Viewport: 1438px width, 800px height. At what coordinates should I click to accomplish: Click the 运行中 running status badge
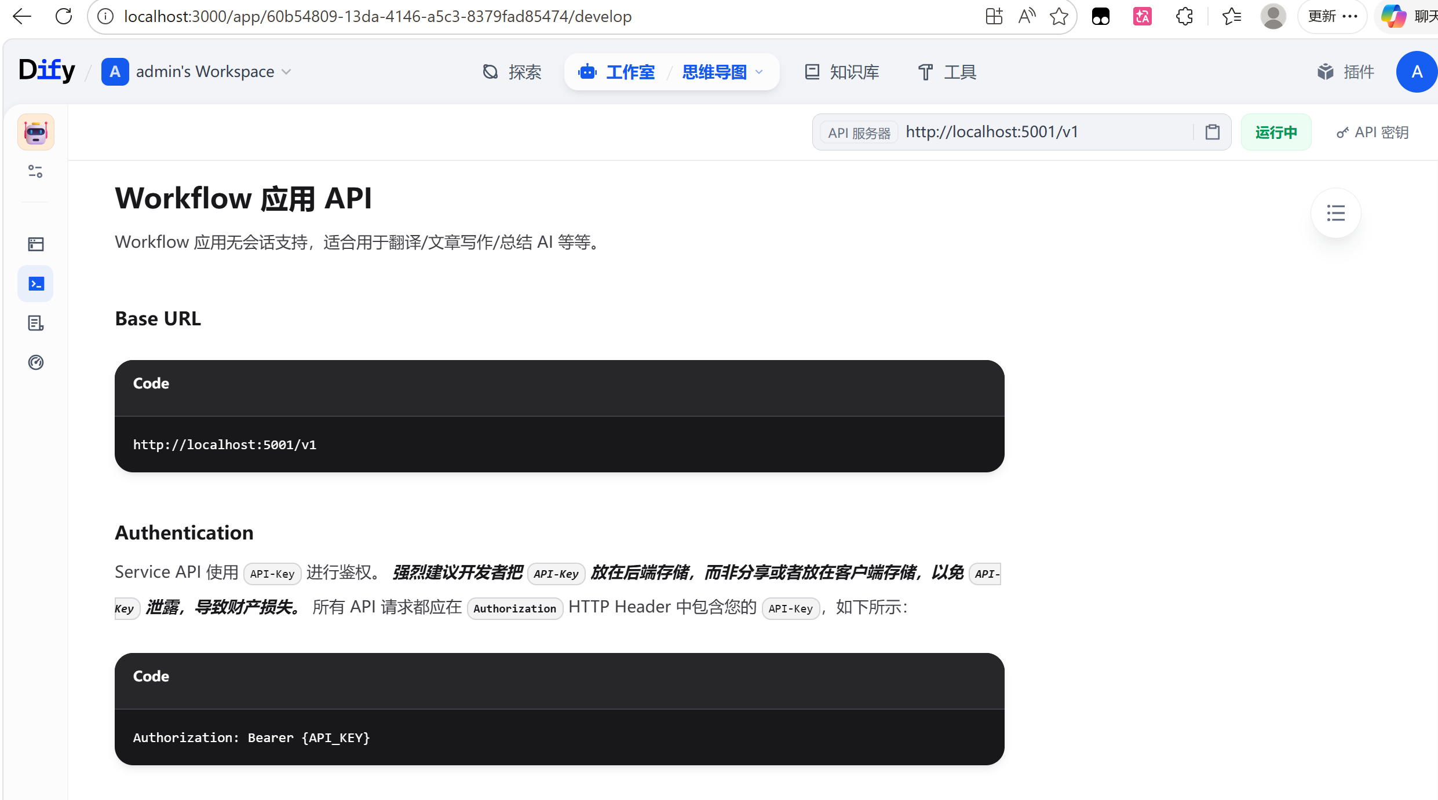(x=1276, y=132)
